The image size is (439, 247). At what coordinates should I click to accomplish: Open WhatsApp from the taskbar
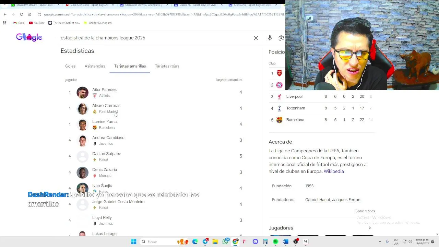point(225,242)
